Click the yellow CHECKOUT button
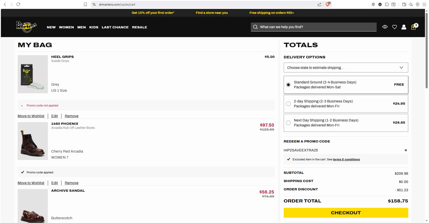The height and width of the screenshot is (223, 429). point(346,213)
